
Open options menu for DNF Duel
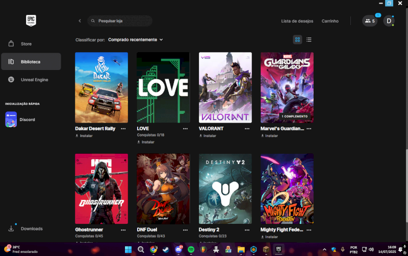(x=185, y=230)
